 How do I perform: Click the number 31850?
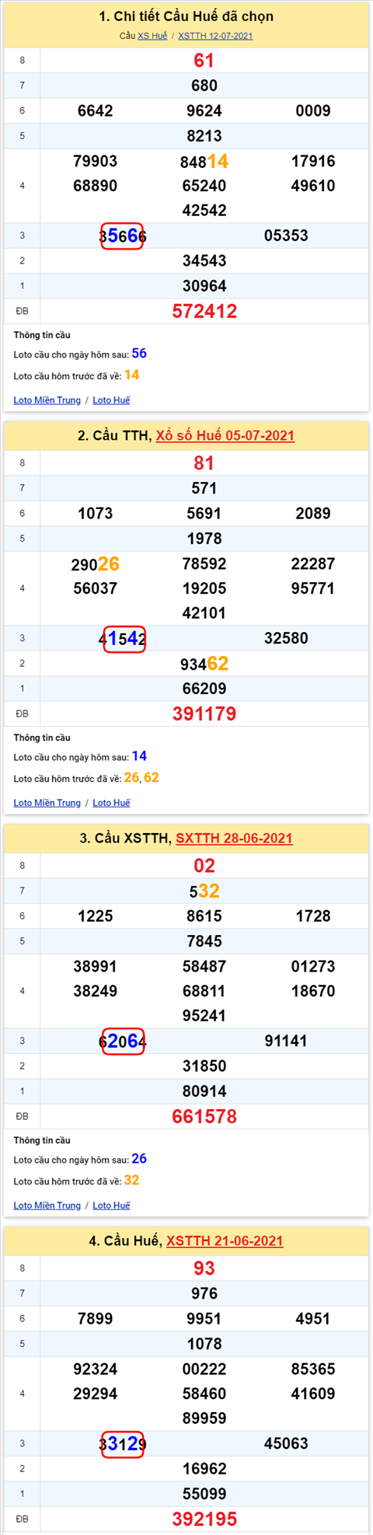coord(204,1066)
